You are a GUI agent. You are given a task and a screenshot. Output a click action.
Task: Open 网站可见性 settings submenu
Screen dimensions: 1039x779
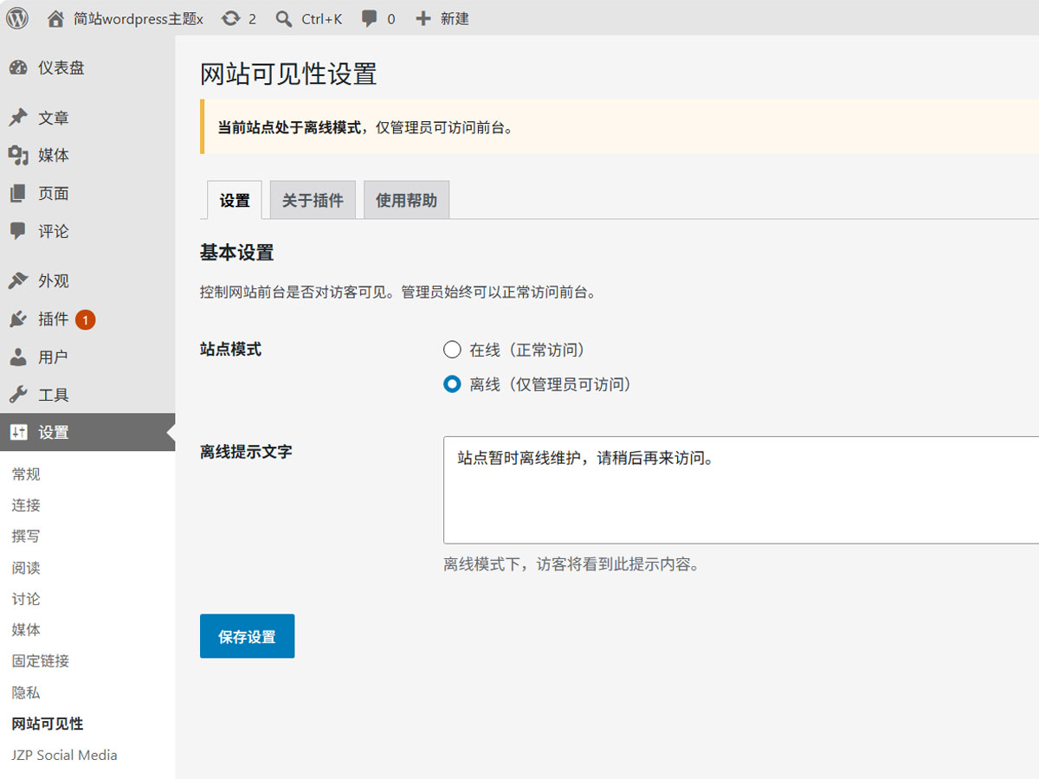[x=48, y=724]
